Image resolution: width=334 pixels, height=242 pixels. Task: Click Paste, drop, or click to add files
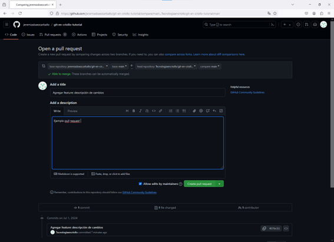(111, 174)
